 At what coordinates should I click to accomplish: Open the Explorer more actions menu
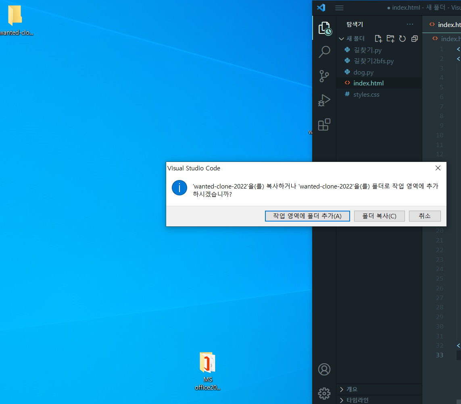[410, 24]
